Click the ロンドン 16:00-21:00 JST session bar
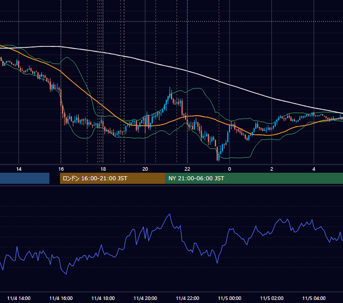343x303 pixels. [x=112, y=178]
